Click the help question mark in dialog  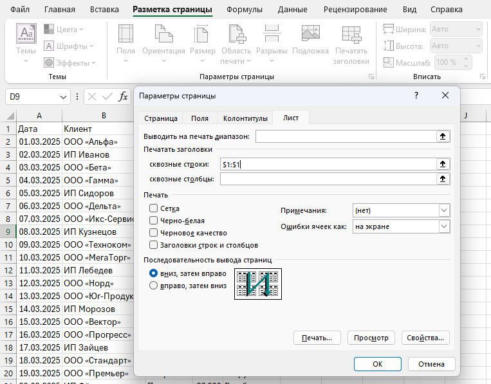click(416, 95)
